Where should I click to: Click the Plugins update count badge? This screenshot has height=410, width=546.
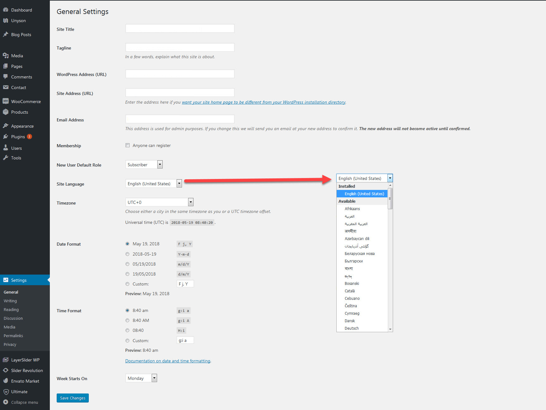29,136
